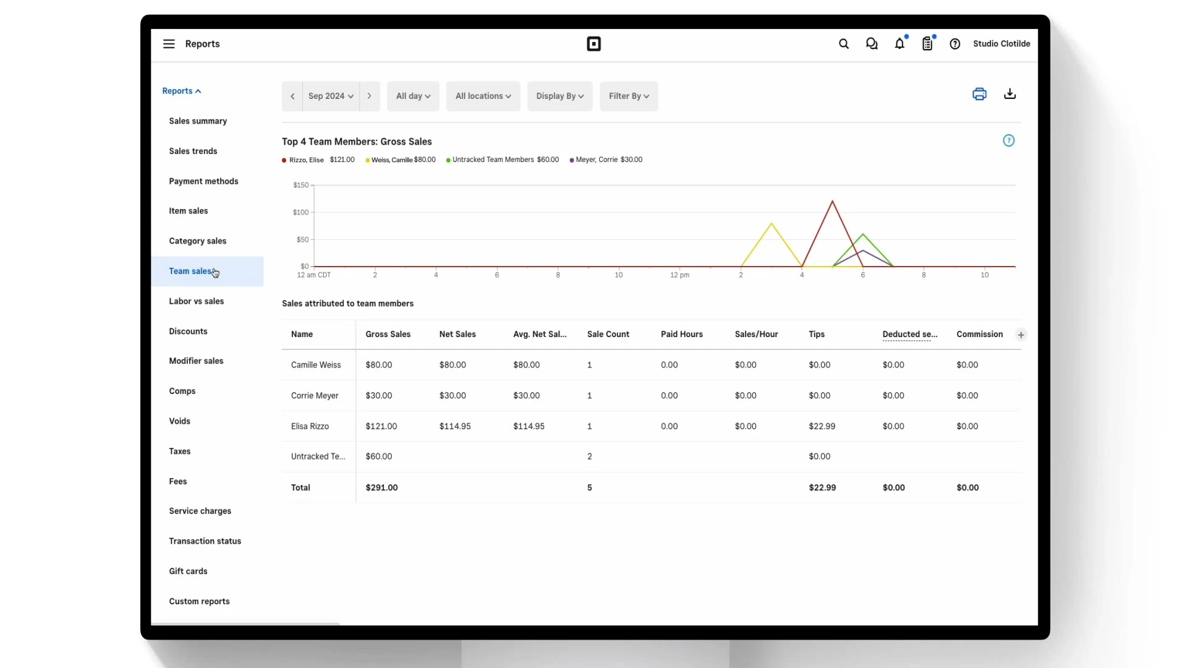This screenshot has width=1187, height=668.
Task: Open the setup clipboard icon
Action: [x=927, y=44]
